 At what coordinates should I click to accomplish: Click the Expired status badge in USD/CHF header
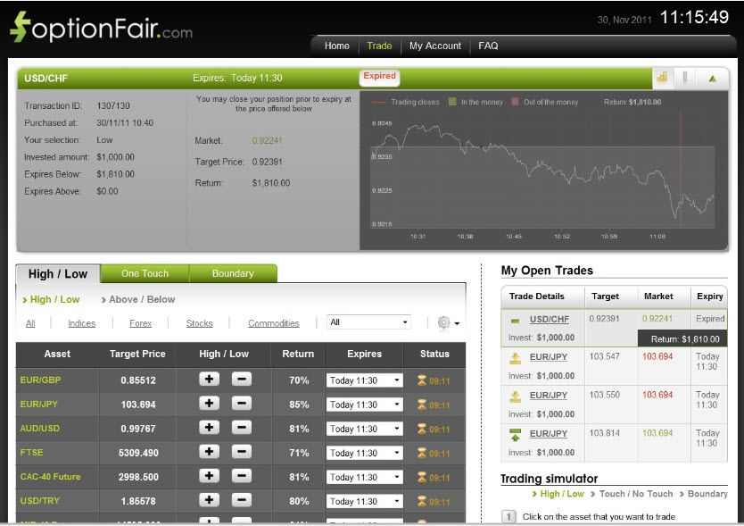coord(380,77)
